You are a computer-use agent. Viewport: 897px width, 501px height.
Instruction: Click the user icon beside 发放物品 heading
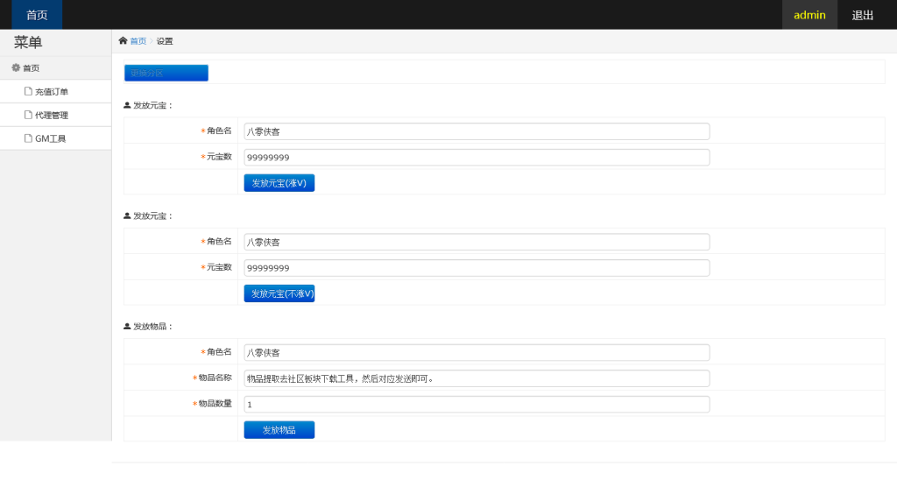[127, 326]
